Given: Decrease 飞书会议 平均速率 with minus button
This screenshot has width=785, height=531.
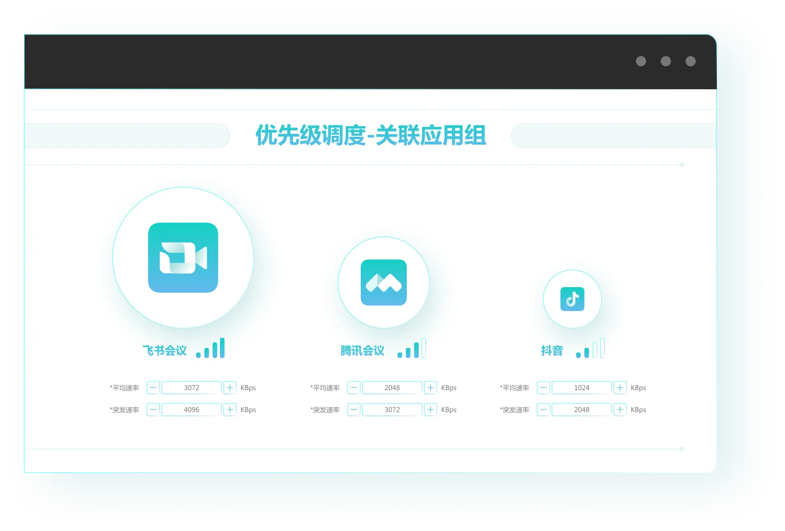Looking at the screenshot, I should pyautogui.click(x=153, y=388).
